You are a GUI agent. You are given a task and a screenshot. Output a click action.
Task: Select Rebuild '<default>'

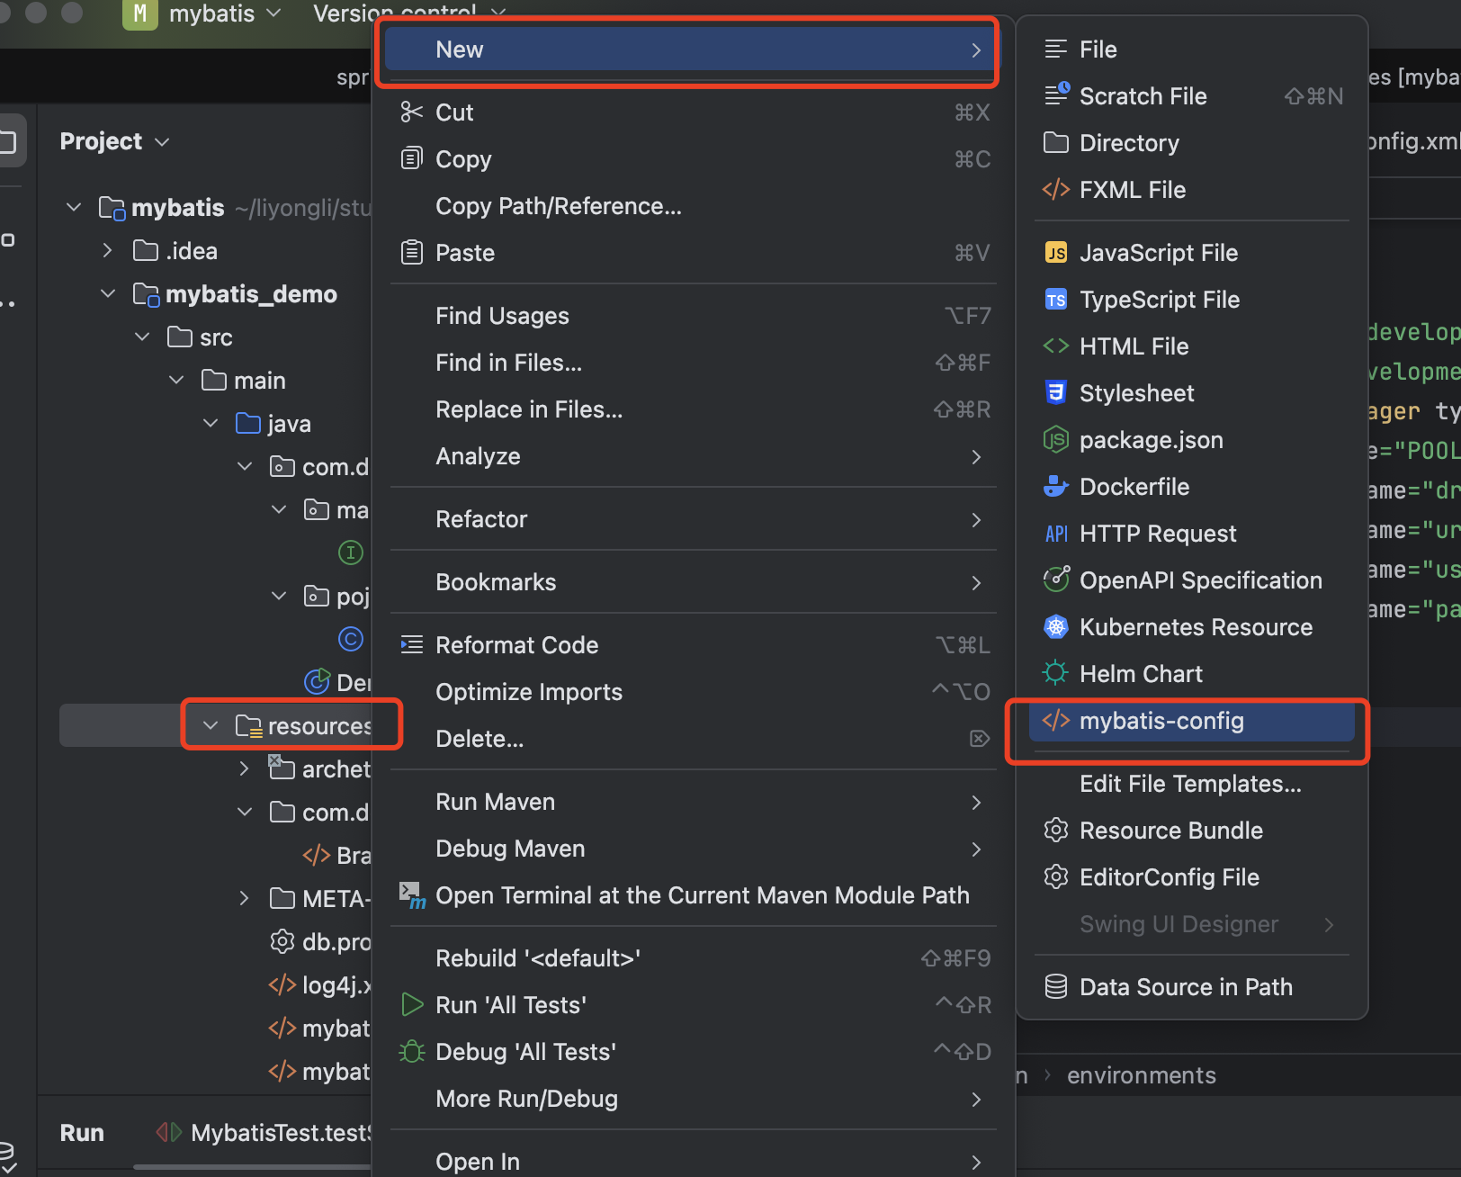click(693, 958)
